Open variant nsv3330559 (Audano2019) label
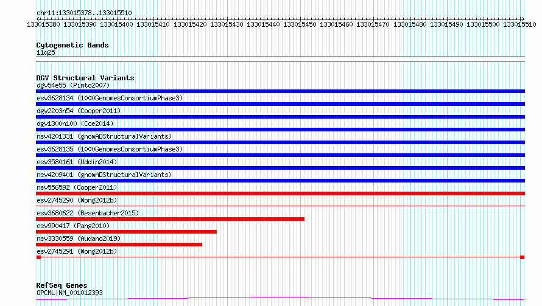This screenshot has width=542, height=306. point(79,238)
